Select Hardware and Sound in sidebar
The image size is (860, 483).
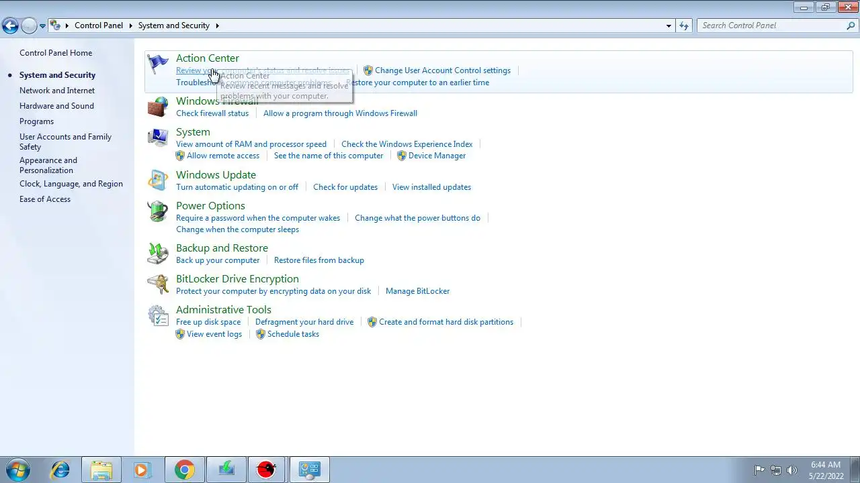[x=56, y=106]
